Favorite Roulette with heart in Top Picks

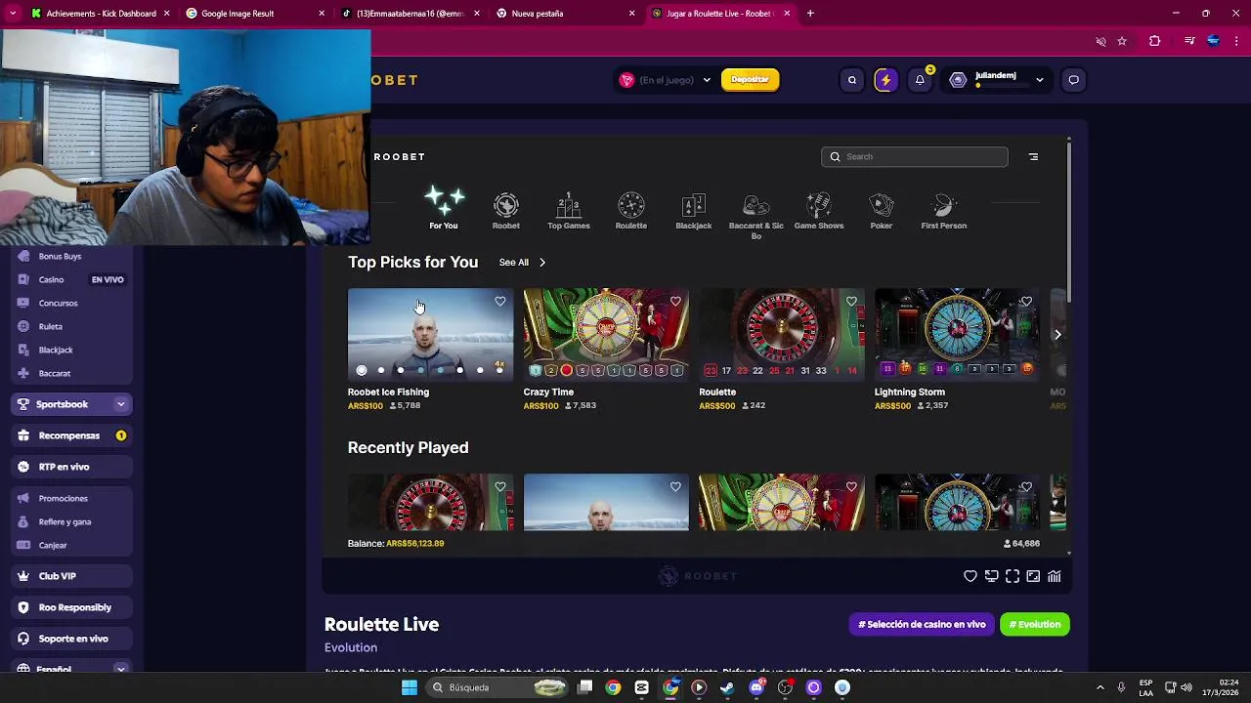click(x=851, y=302)
